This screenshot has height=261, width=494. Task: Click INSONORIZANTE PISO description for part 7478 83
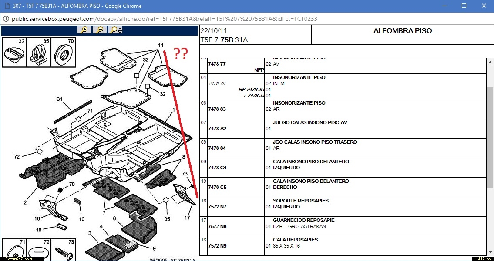click(299, 103)
